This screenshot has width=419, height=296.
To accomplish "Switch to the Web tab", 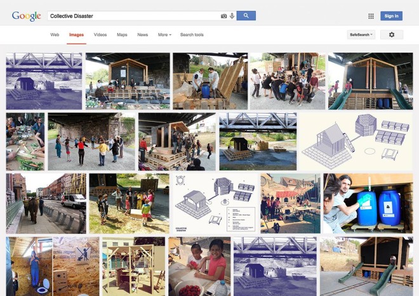I will pos(55,35).
